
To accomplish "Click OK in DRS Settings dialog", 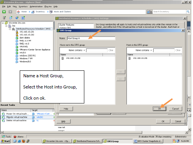I will click(x=163, y=121).
